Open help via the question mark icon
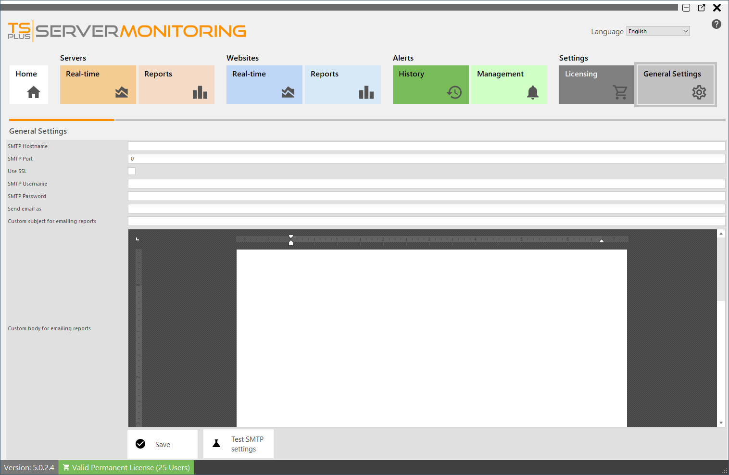This screenshot has width=729, height=475. point(716,24)
